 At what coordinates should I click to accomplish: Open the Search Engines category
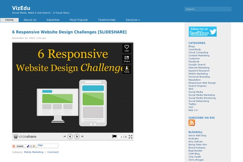(x=197, y=86)
